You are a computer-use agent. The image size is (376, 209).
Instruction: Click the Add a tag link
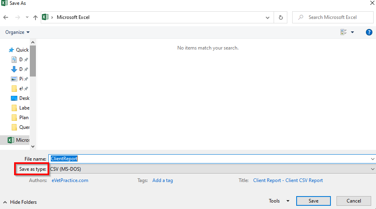click(162, 180)
